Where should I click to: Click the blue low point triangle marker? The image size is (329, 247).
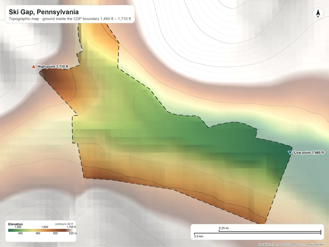(x=290, y=153)
